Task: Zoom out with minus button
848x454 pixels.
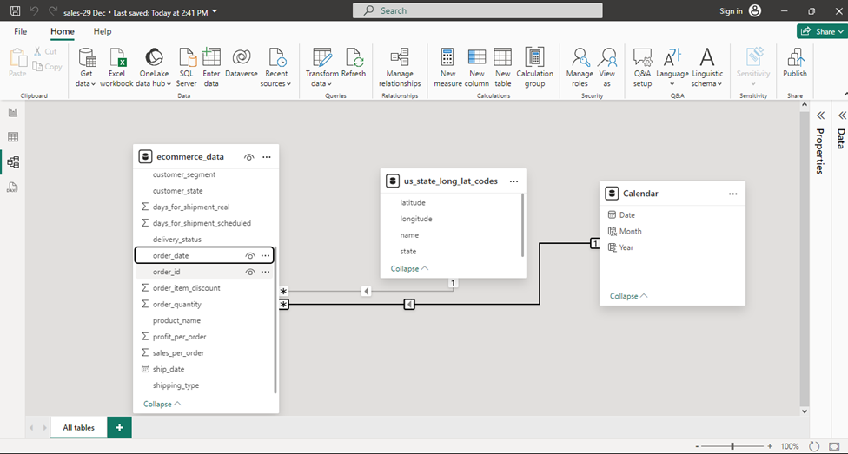Action: coord(699,446)
